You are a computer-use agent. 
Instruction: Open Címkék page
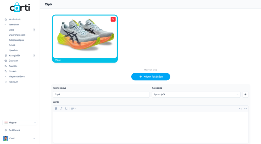click(x=13, y=71)
